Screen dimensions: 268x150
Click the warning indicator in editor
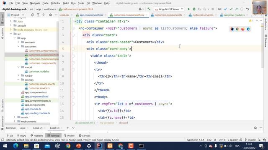pyautogui.click(x=251, y=20)
